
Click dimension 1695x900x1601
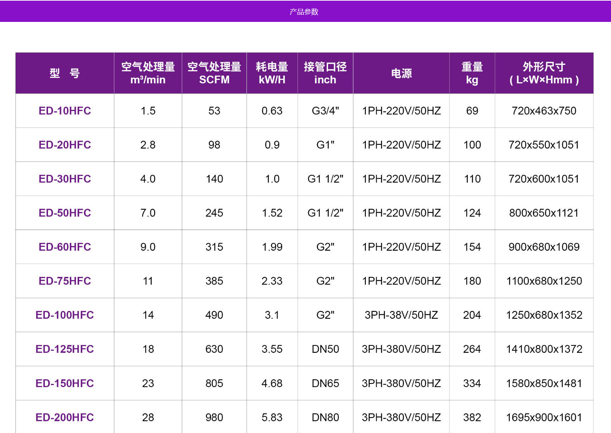(544, 417)
